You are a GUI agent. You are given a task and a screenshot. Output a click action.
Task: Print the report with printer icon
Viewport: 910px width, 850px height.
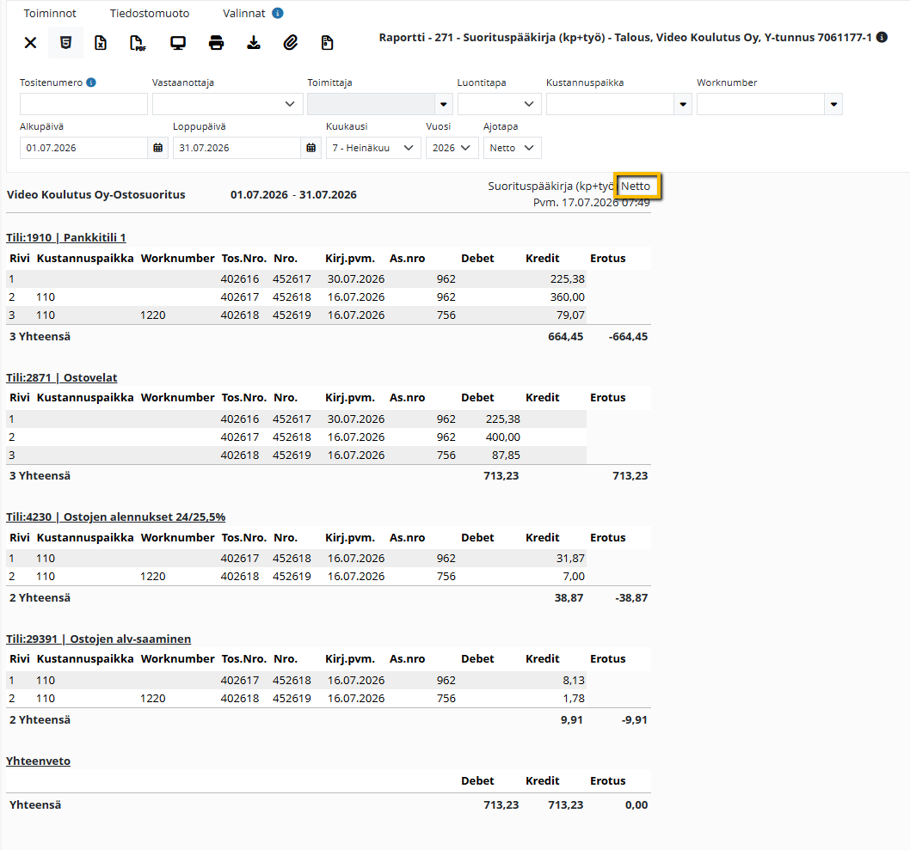click(x=216, y=43)
